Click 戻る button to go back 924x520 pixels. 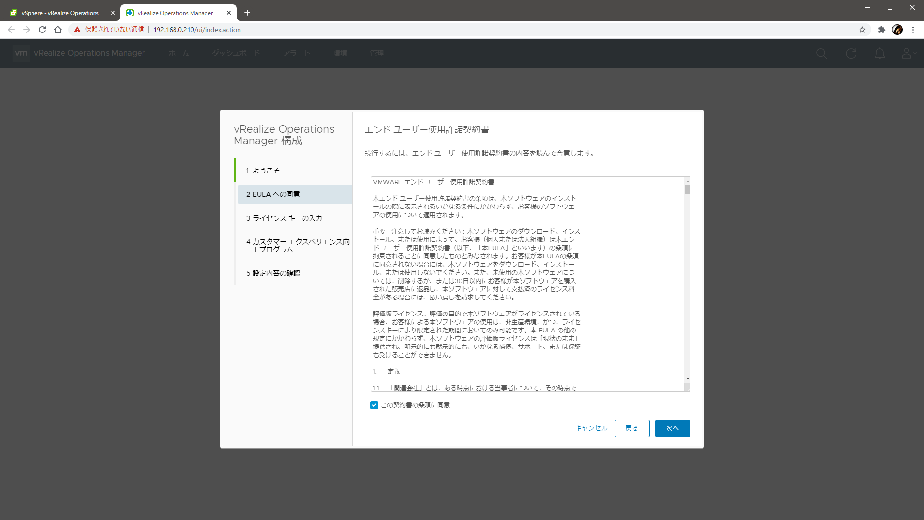(x=631, y=428)
